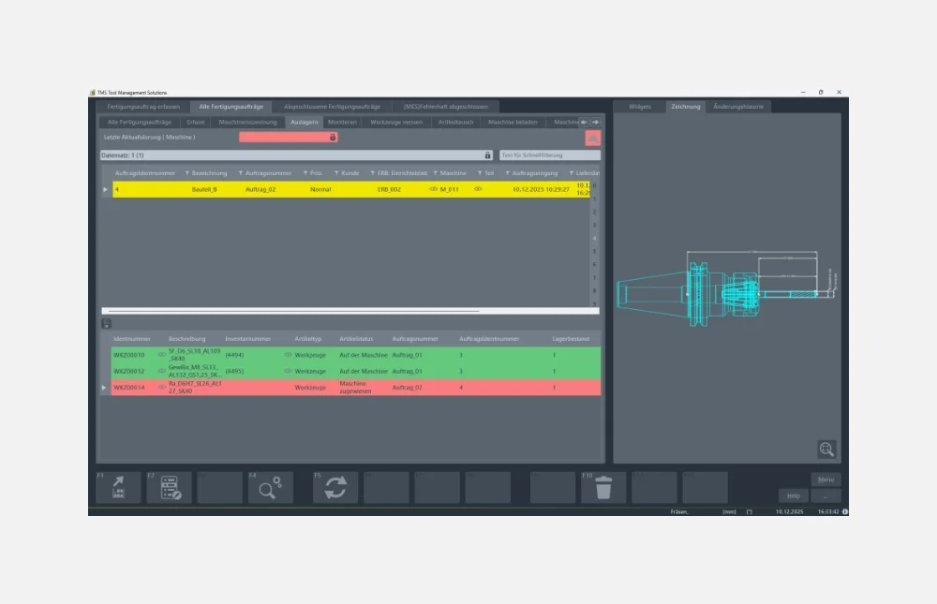Open the Änderungshistorie tab
Viewport: 937px width, 604px height.
point(738,107)
